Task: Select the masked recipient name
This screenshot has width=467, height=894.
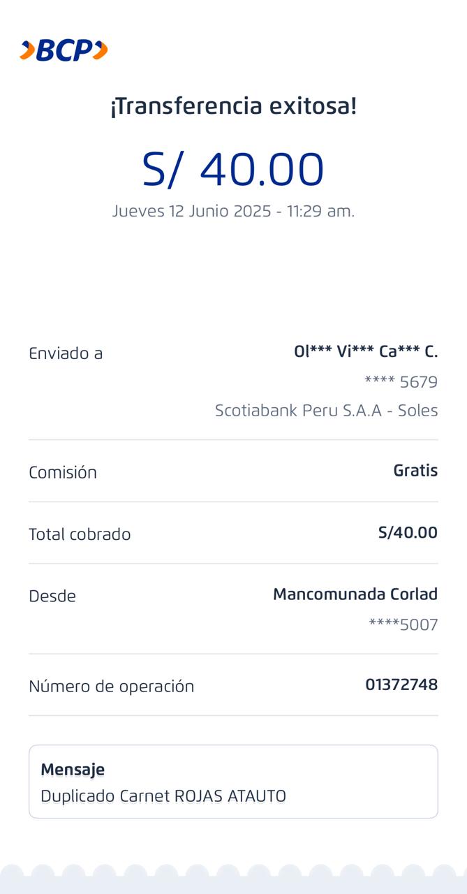Action: pos(365,352)
